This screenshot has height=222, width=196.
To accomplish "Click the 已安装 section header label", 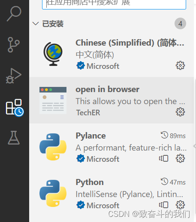I will [53, 24].
